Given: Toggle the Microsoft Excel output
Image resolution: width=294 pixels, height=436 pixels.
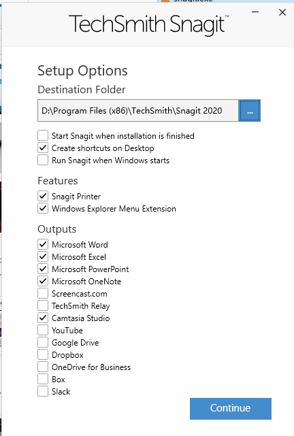Looking at the screenshot, I should [x=43, y=256].
